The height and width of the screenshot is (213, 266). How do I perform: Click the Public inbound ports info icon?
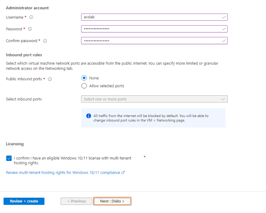pyautogui.click(x=50, y=79)
